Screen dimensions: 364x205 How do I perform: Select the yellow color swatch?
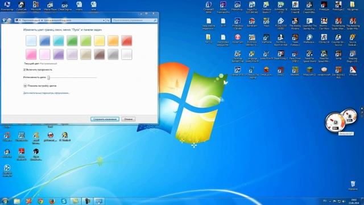[100, 40]
